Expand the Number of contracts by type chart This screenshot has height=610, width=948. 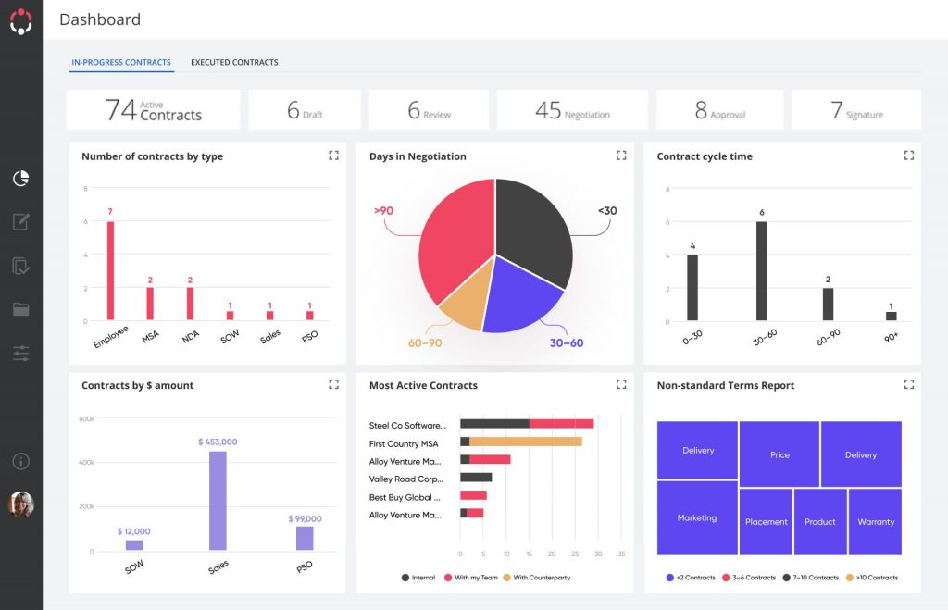(x=333, y=156)
